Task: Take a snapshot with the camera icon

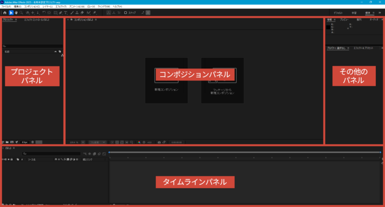Action: pyautogui.click(x=159, y=142)
